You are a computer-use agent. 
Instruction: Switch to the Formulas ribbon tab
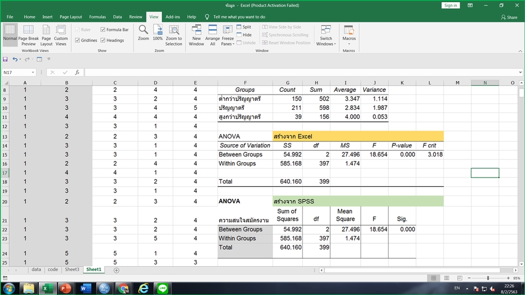point(97,17)
